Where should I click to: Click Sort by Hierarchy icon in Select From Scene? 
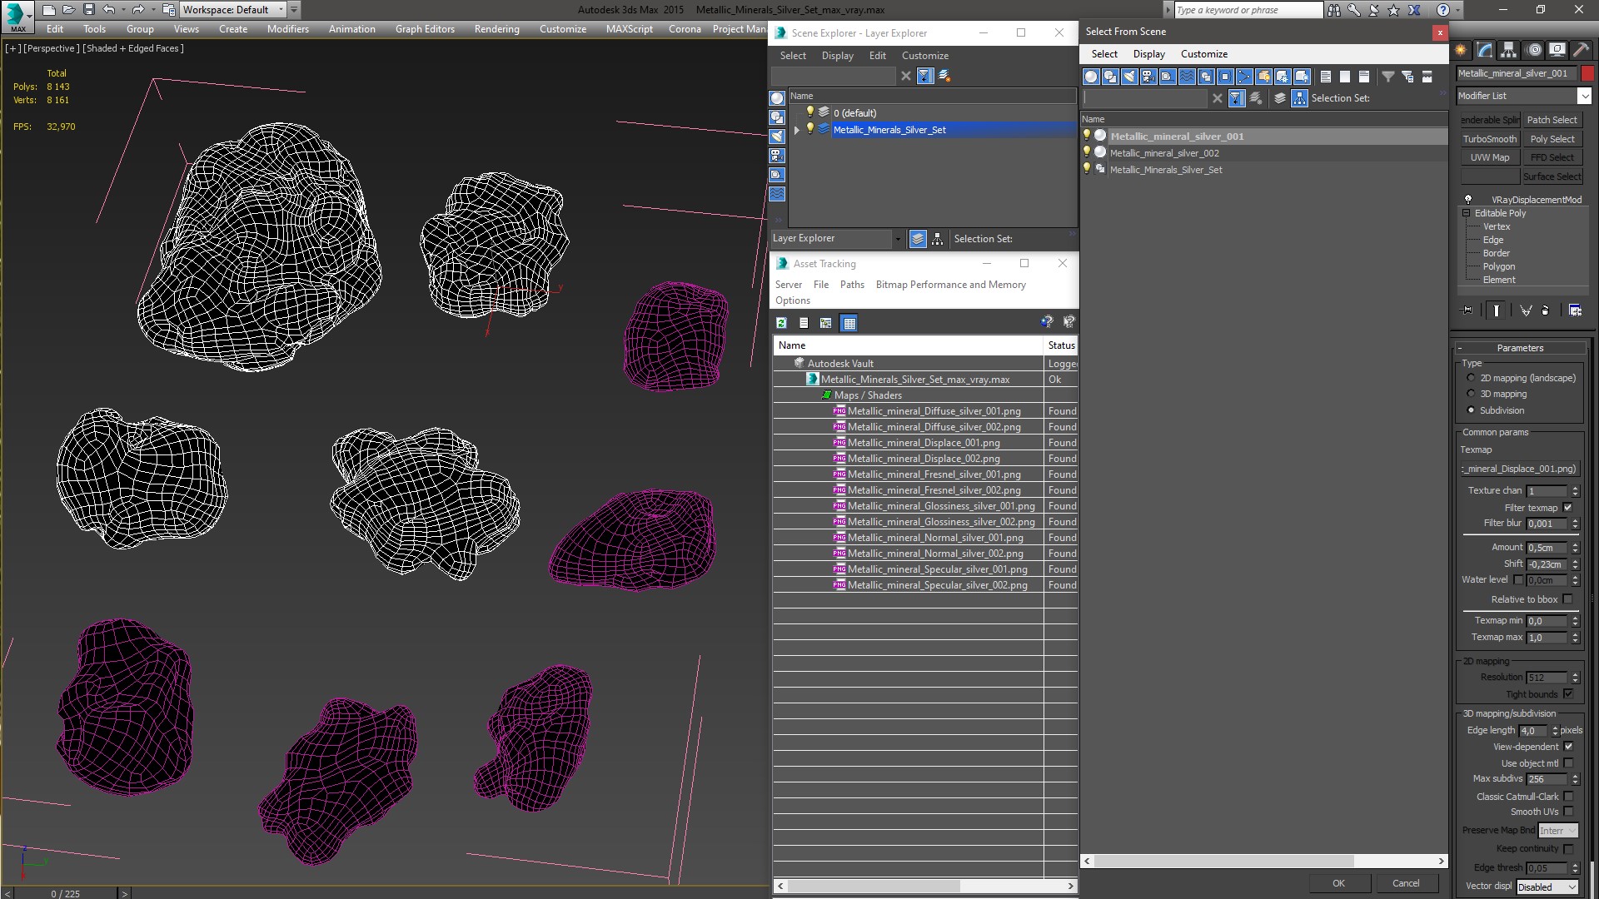[x=1299, y=98]
